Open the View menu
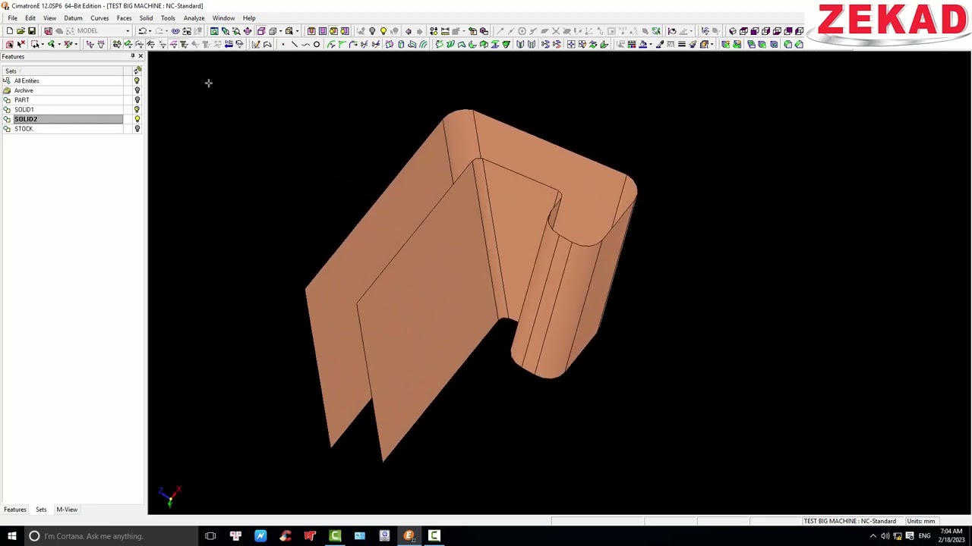The height and width of the screenshot is (546, 972). tap(49, 18)
